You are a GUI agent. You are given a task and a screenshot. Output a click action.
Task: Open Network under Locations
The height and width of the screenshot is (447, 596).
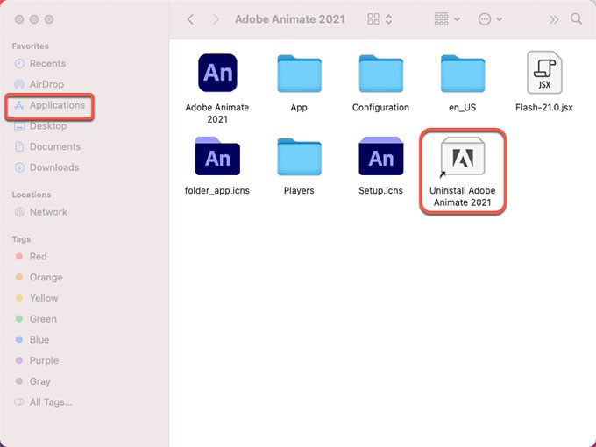(40, 212)
